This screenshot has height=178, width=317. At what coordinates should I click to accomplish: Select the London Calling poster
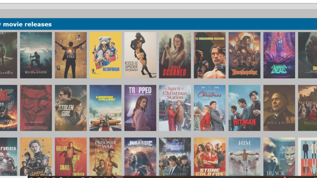(105, 108)
